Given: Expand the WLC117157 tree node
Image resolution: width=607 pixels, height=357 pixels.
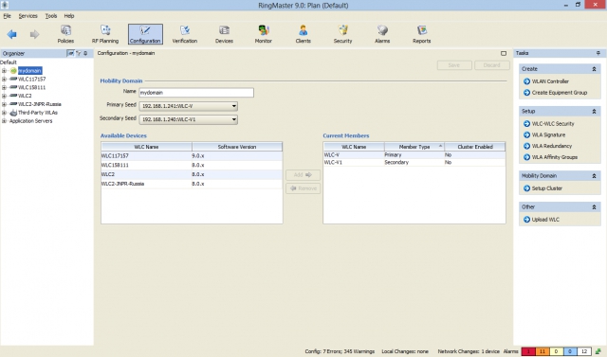Looking at the screenshot, I should (4, 80).
